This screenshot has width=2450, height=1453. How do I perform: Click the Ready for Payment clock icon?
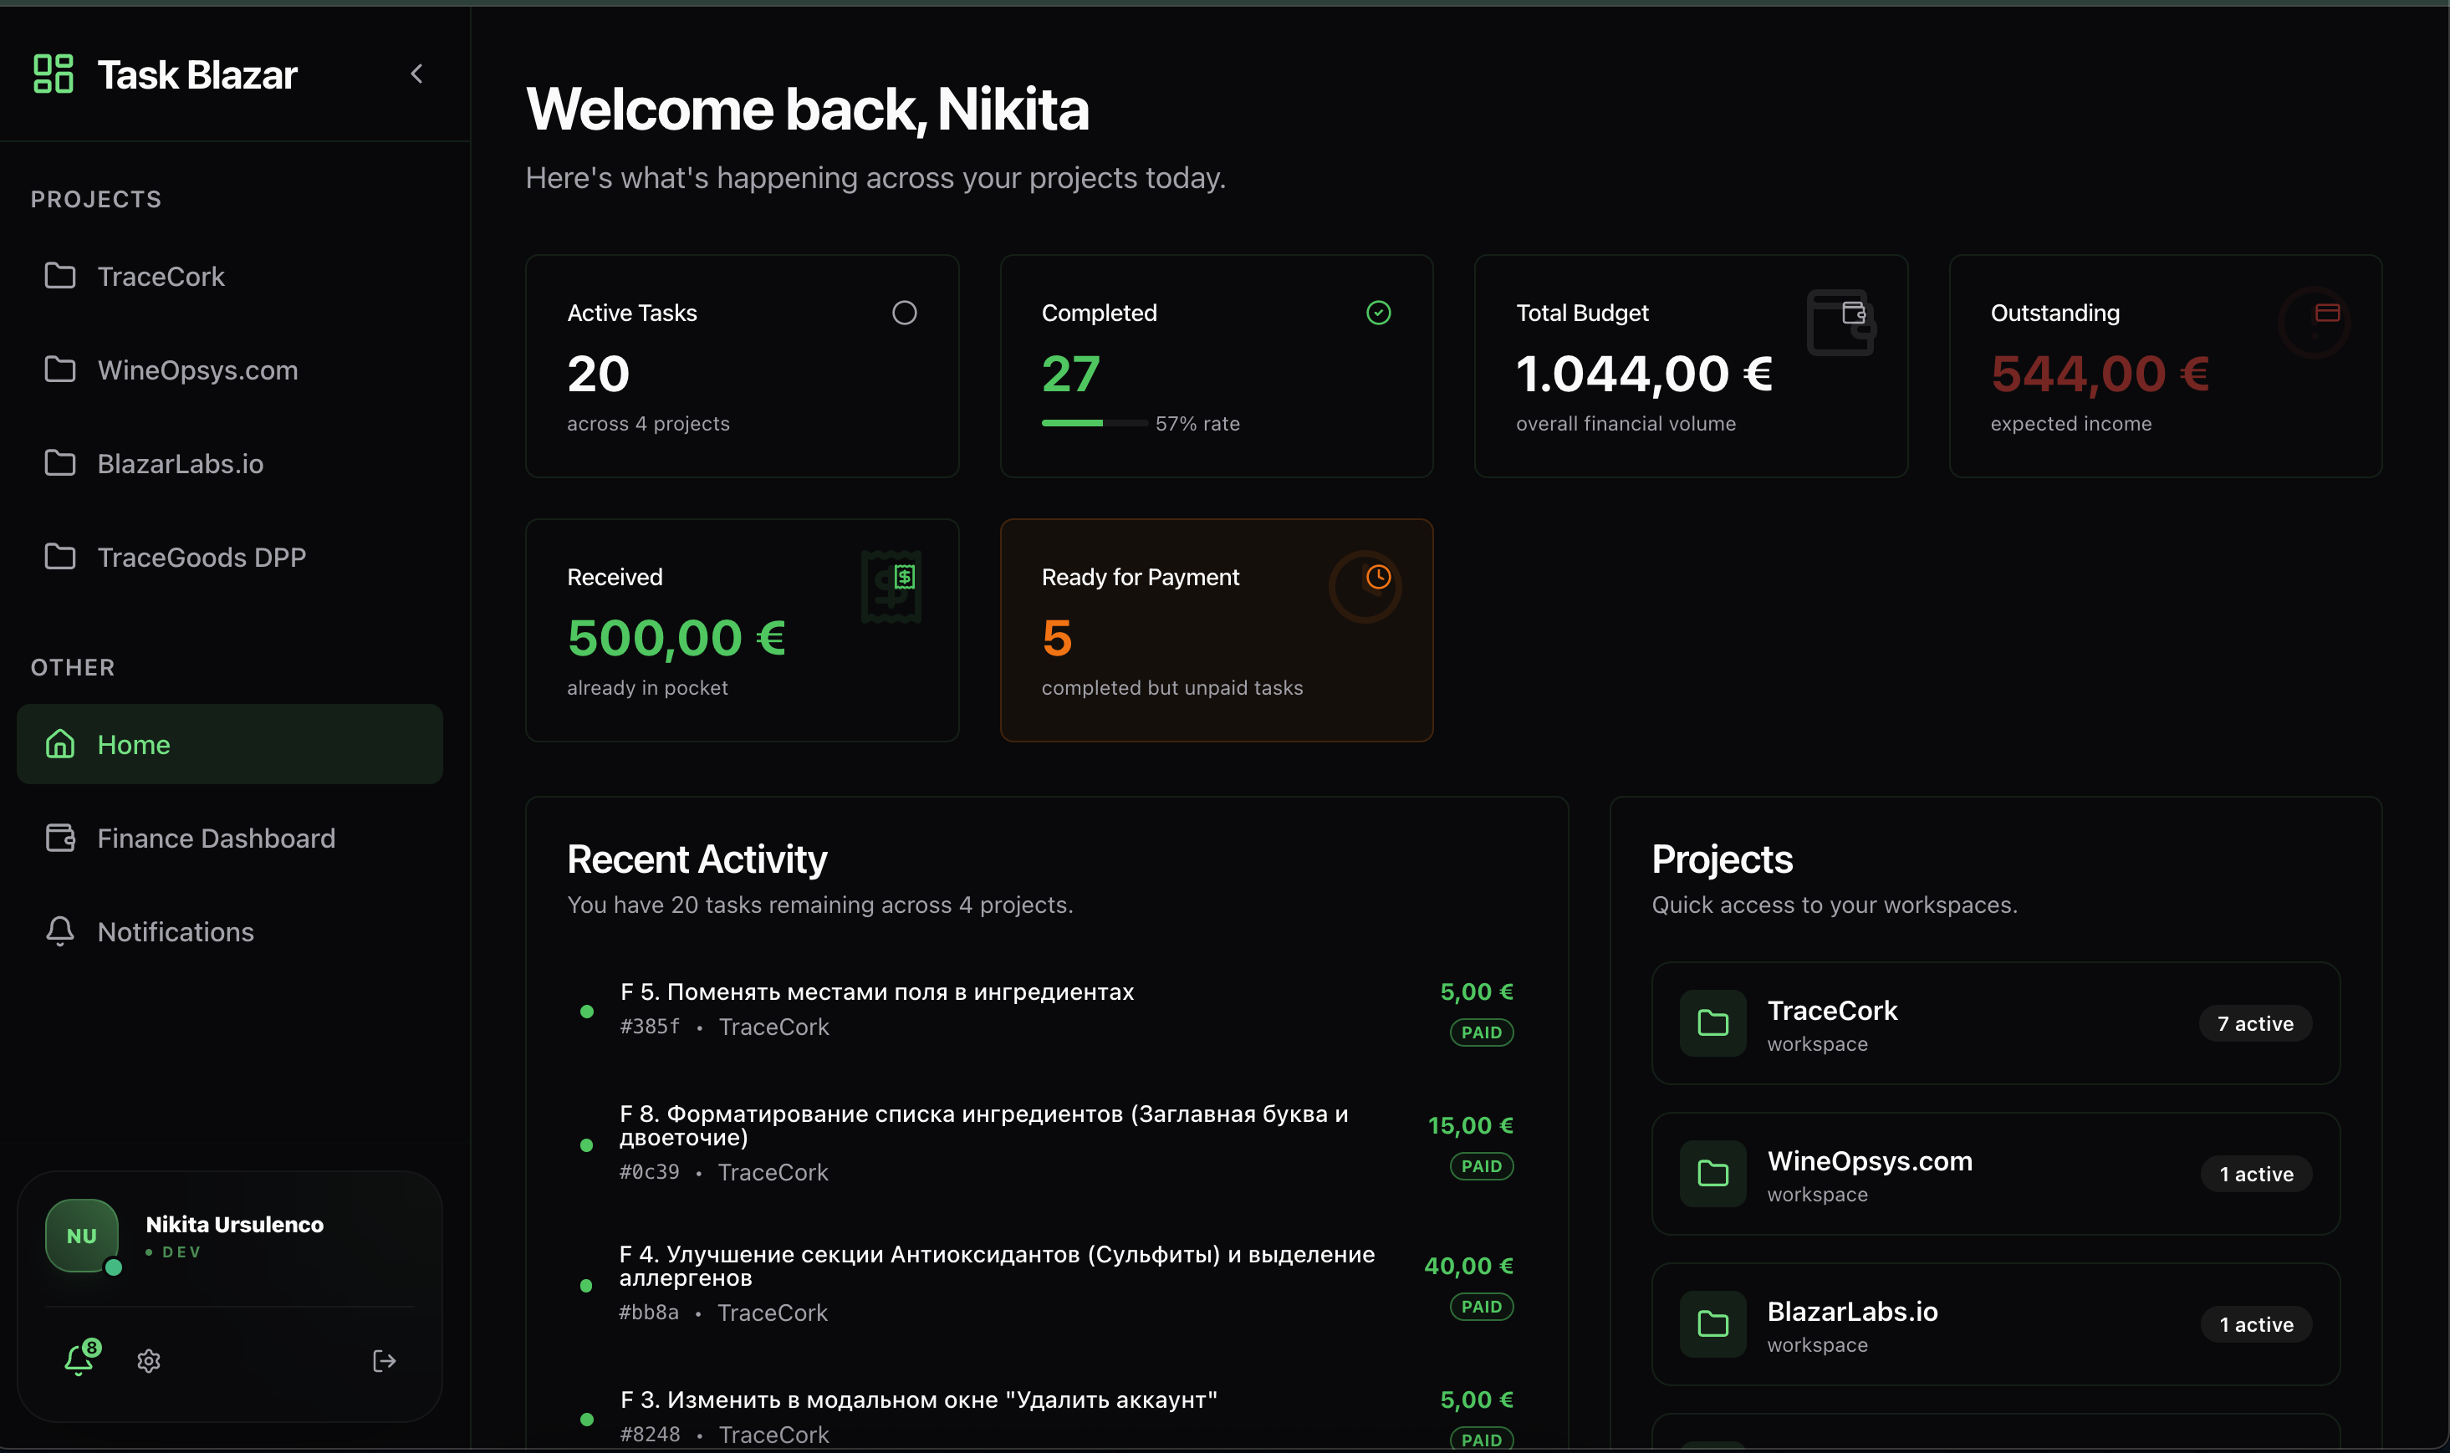point(1379,577)
